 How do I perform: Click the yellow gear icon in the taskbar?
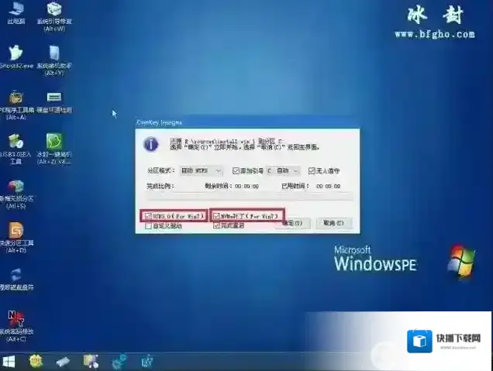tap(36, 361)
